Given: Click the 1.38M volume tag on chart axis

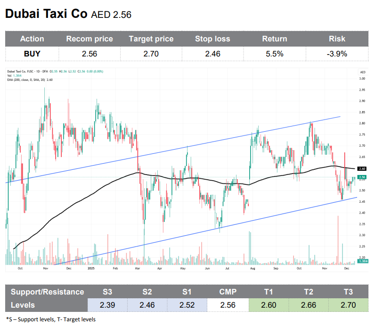Looking at the screenshot, I should [362, 261].
